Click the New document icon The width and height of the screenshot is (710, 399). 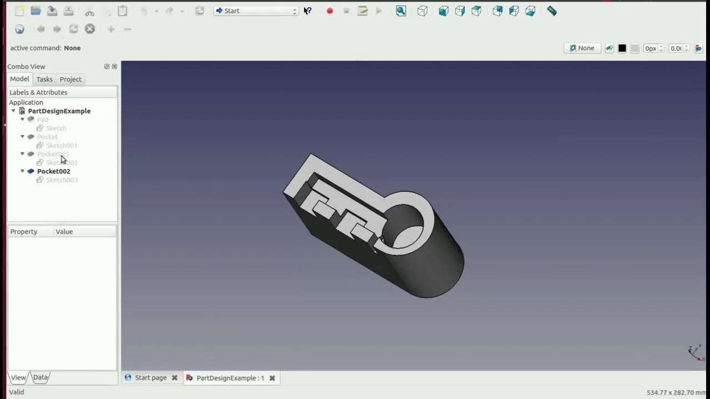click(19, 11)
